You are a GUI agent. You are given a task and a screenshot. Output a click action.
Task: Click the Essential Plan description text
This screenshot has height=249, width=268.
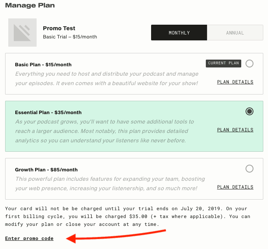point(104,131)
